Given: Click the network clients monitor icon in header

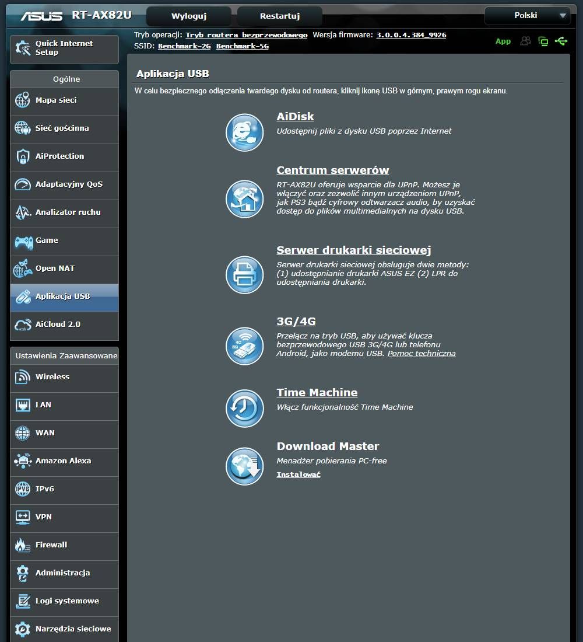Looking at the screenshot, I should (x=543, y=41).
